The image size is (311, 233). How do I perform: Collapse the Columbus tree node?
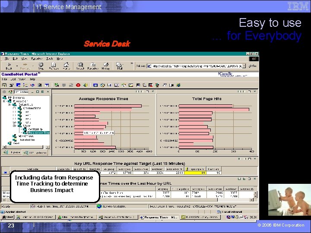9,104
